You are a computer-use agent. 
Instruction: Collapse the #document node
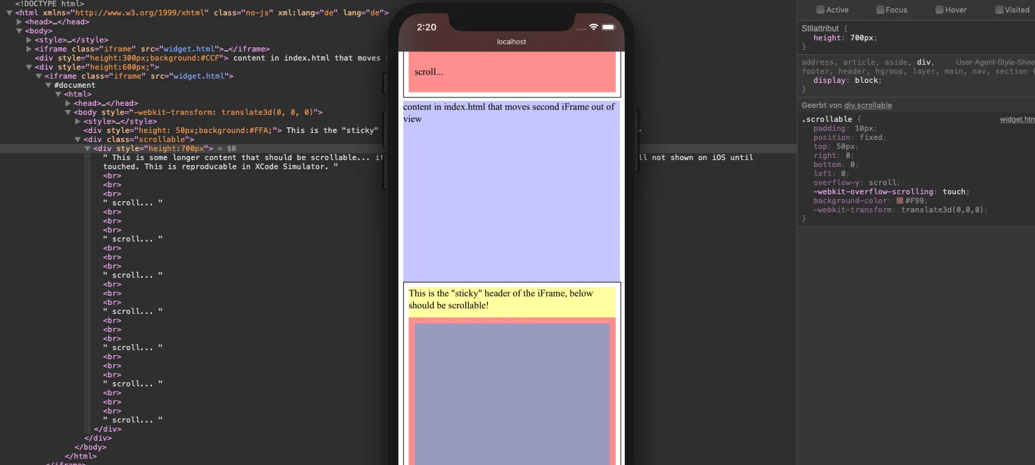coord(49,85)
